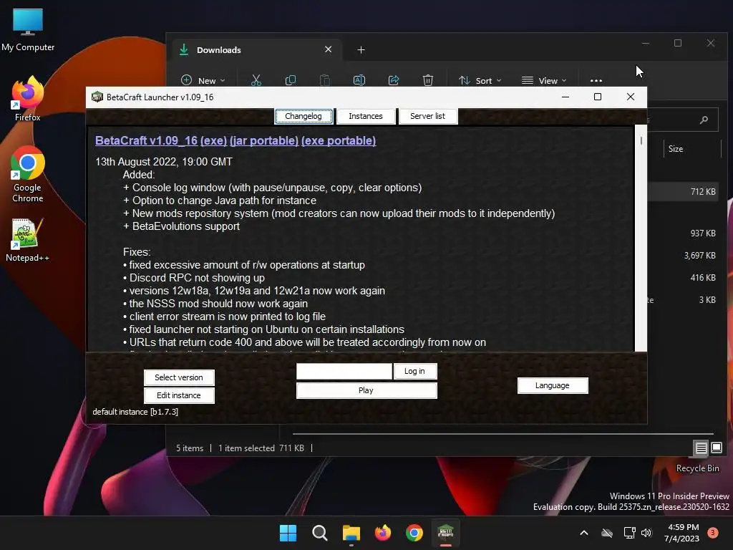Open the Server list tab
The image size is (733, 550).
coord(427,116)
